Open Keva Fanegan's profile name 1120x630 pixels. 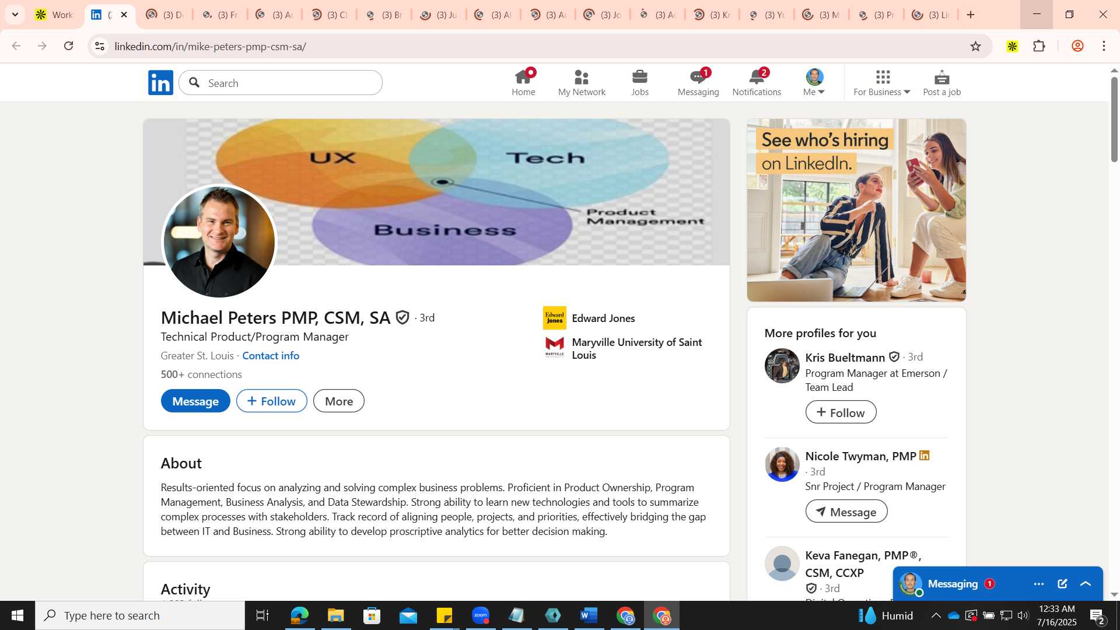click(863, 563)
